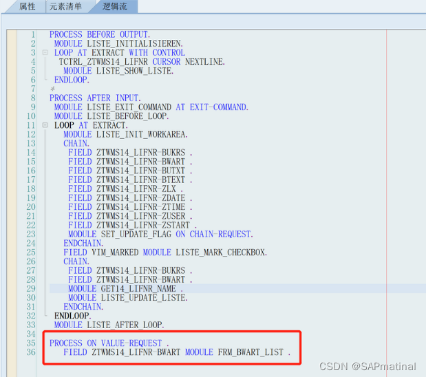The width and height of the screenshot is (426, 377).
Task: Collapse the LOOP AT EXTRACT WITH CONTROL block
Action: (45, 52)
